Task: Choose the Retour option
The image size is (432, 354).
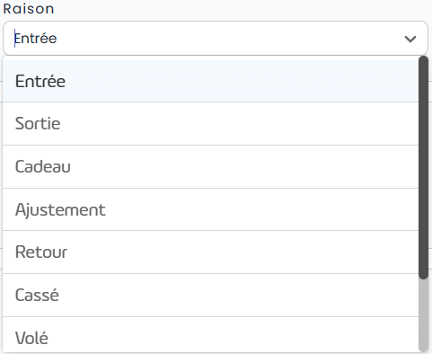Action: (x=210, y=252)
